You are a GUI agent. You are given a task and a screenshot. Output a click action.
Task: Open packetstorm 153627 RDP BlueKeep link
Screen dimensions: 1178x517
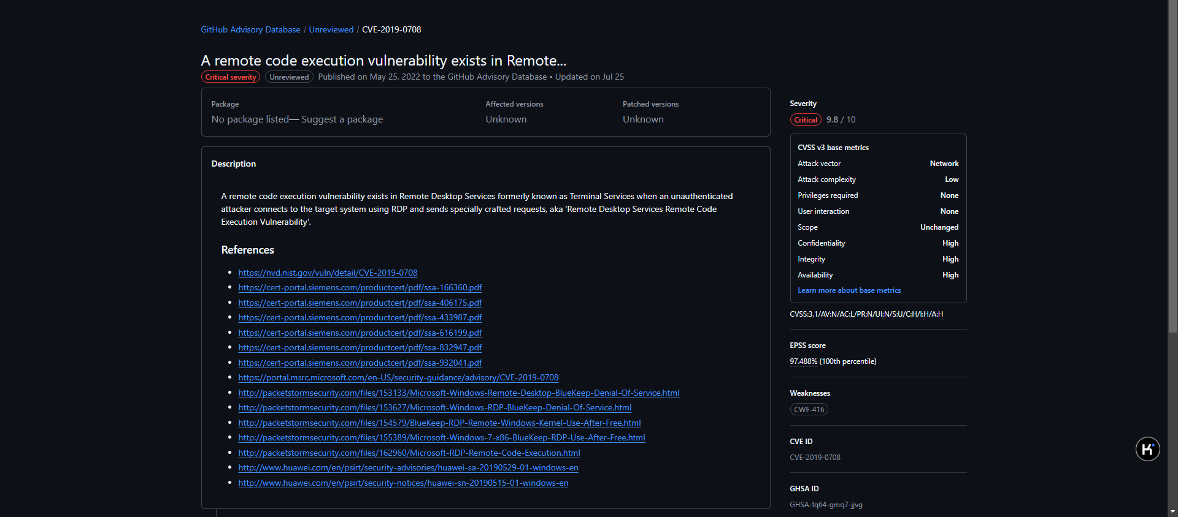click(x=435, y=407)
